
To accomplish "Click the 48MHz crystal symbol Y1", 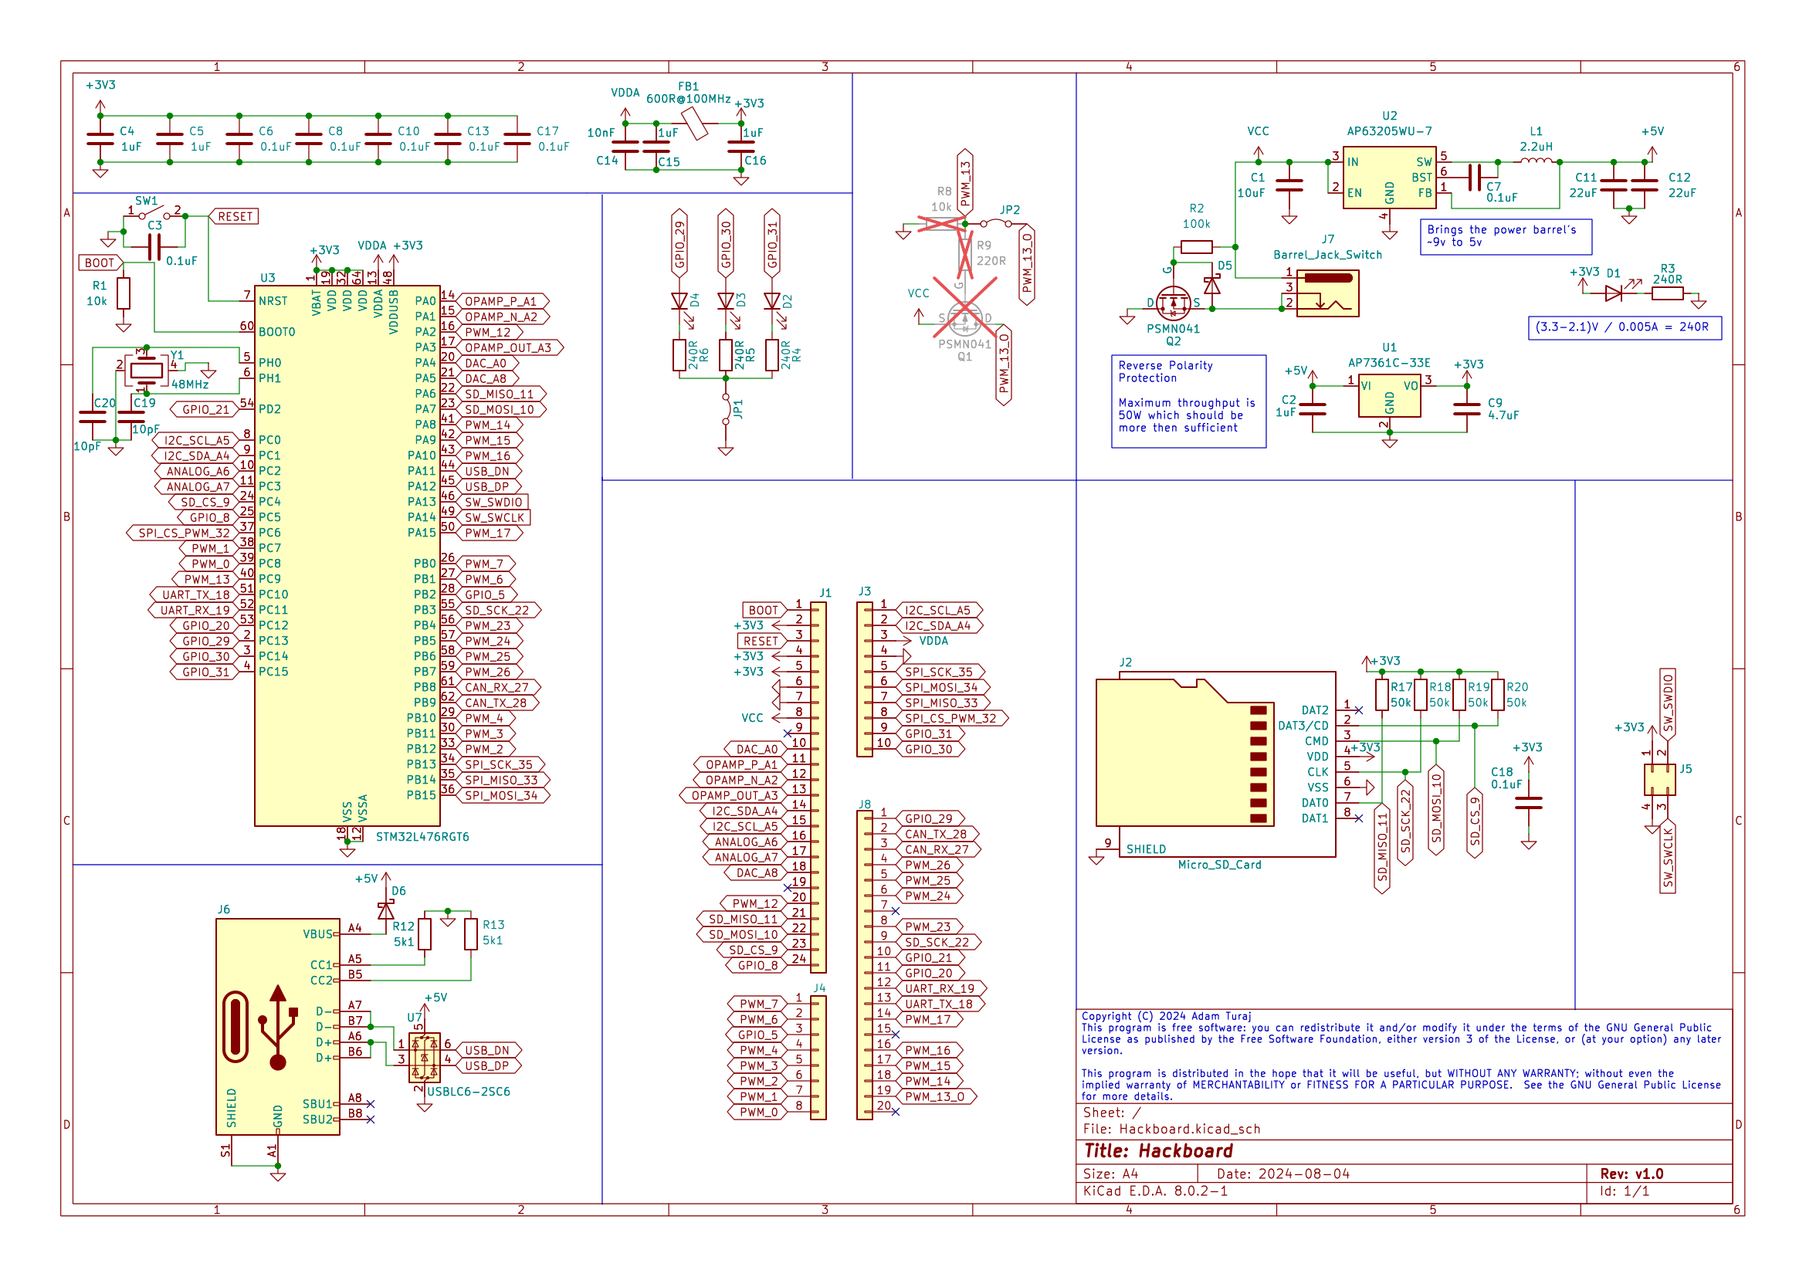I will tap(146, 371).
